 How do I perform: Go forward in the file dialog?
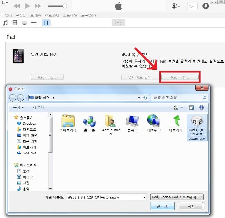coord(20,98)
